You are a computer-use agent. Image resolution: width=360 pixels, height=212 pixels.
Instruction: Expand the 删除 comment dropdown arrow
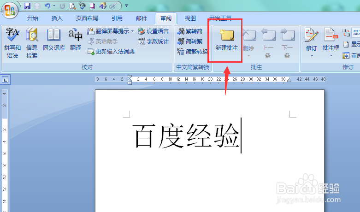coord(248,56)
